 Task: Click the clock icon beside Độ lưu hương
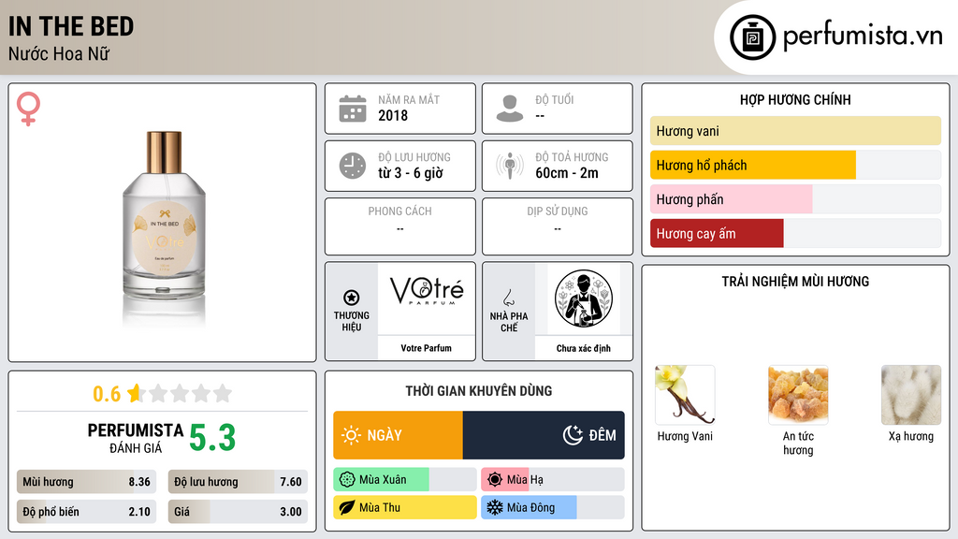(x=353, y=166)
